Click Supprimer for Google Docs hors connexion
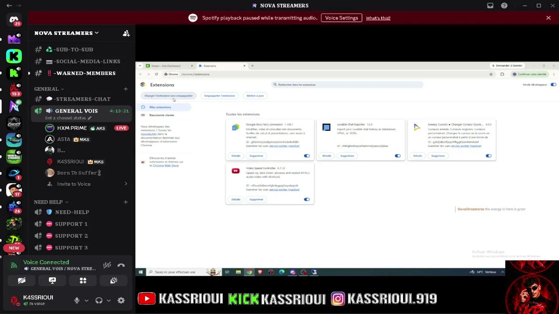559x314 pixels. (x=256, y=156)
